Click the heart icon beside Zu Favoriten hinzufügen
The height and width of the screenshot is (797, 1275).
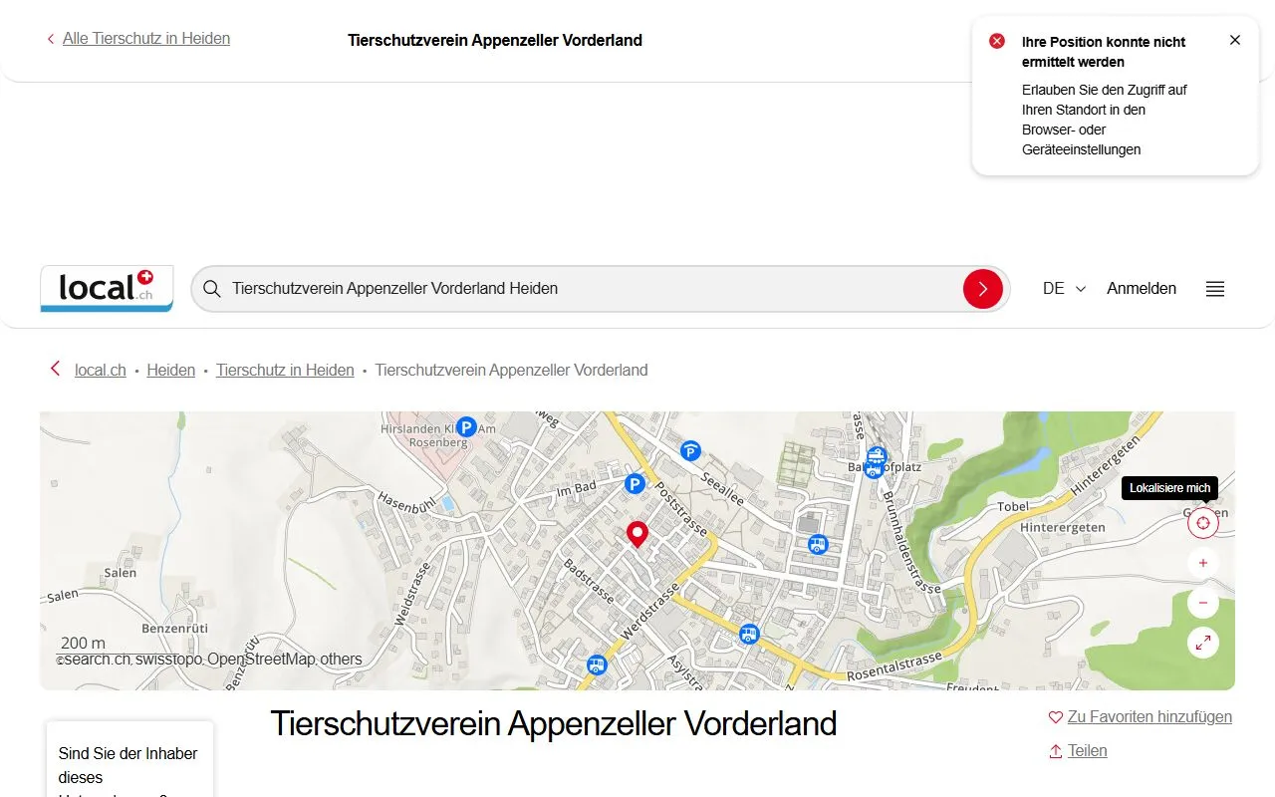(x=1055, y=716)
